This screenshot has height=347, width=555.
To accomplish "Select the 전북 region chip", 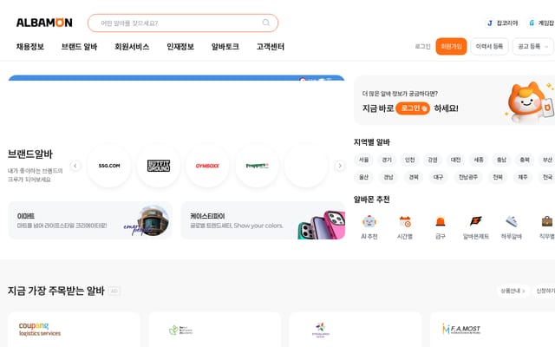I will click(x=498, y=177).
